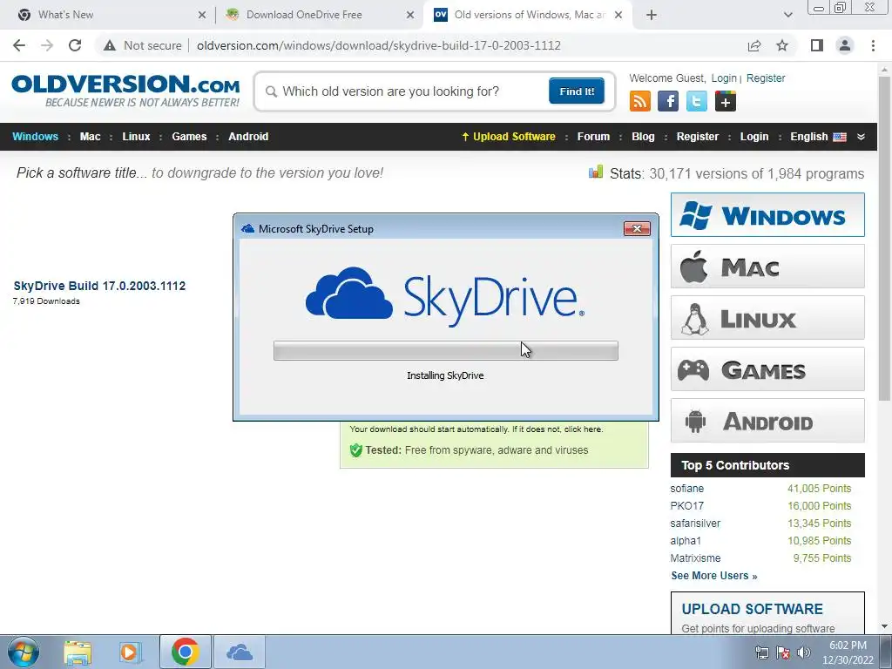Launch Windows Media Player from taskbar
Image resolution: width=892 pixels, height=669 pixels.
click(x=130, y=652)
